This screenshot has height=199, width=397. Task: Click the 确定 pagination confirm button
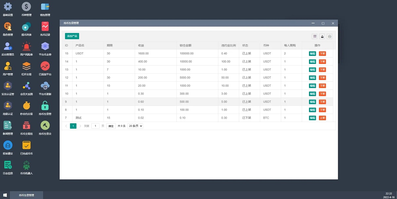click(x=111, y=126)
